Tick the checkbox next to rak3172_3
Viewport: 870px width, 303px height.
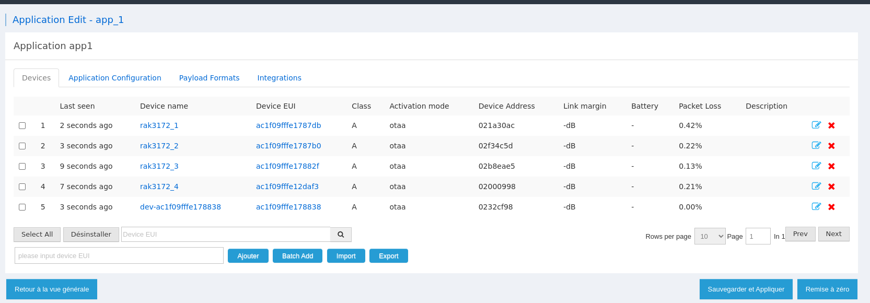(22, 166)
